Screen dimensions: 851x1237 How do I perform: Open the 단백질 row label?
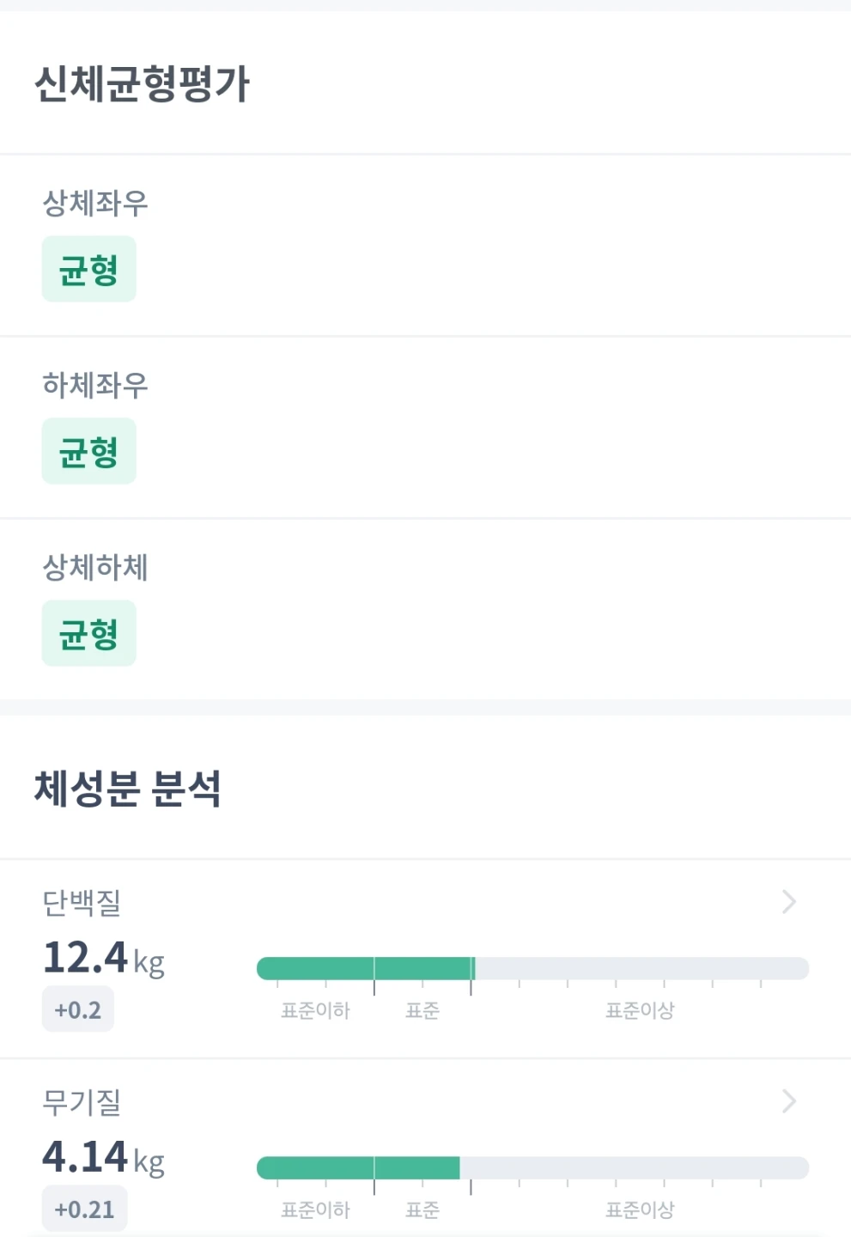pos(82,902)
